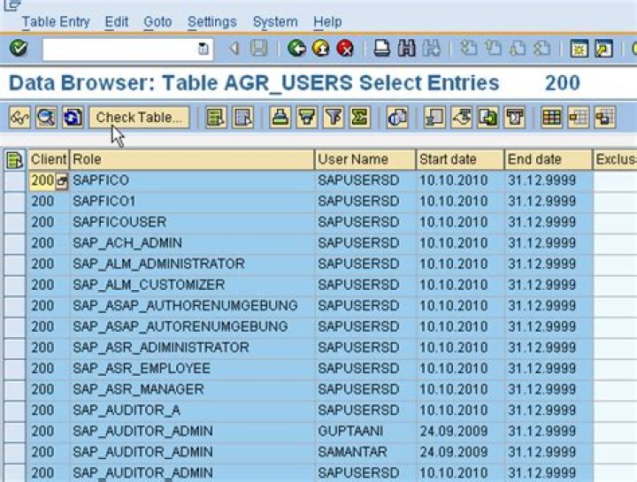Click the Select All rows toolbar icon
The image size is (637, 482).
coord(216,118)
